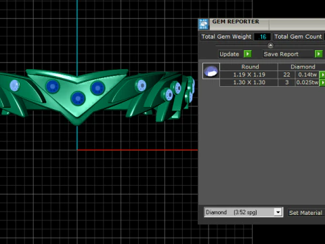This screenshot has width=325, height=244.
Task: Click the Diamond column header
Action: pos(302,66)
